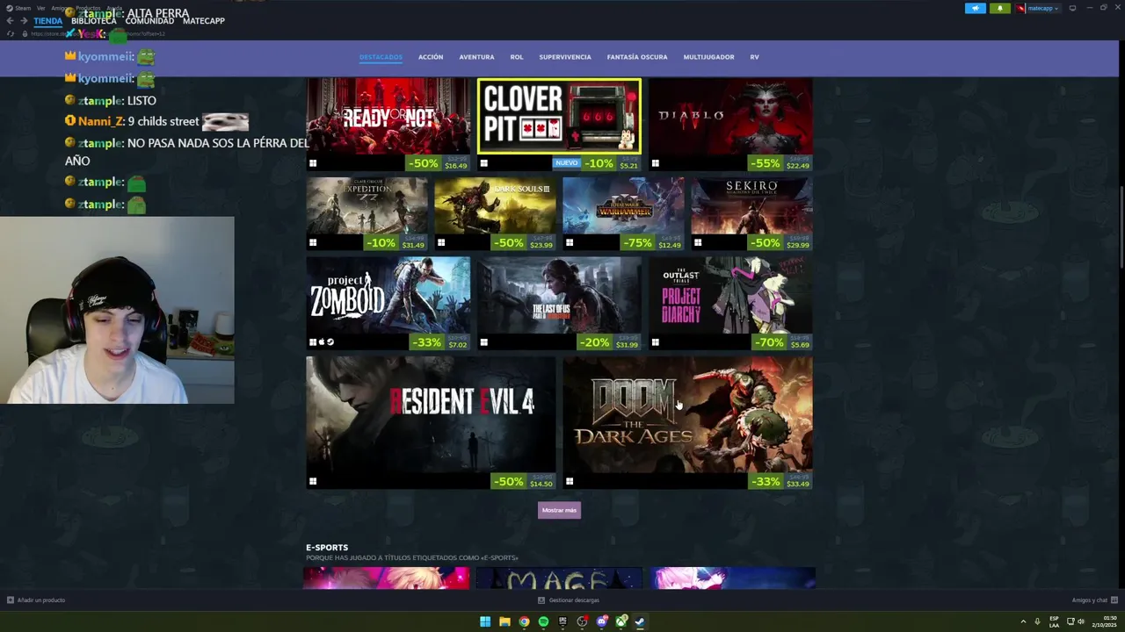Click the E-SPORTS section heading
The height and width of the screenshot is (632, 1125).
tap(327, 548)
